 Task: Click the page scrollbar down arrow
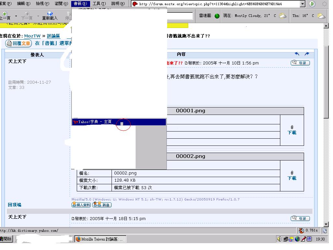pos(326,224)
